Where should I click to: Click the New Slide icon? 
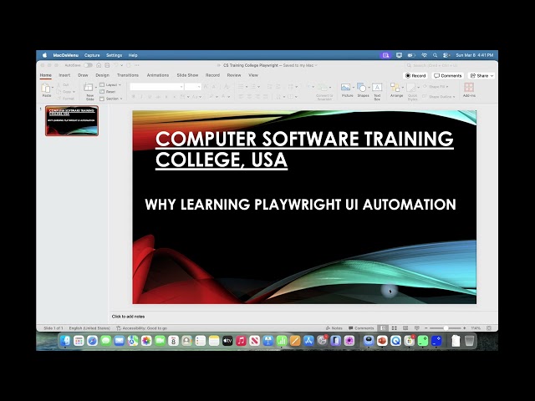pyautogui.click(x=89, y=87)
